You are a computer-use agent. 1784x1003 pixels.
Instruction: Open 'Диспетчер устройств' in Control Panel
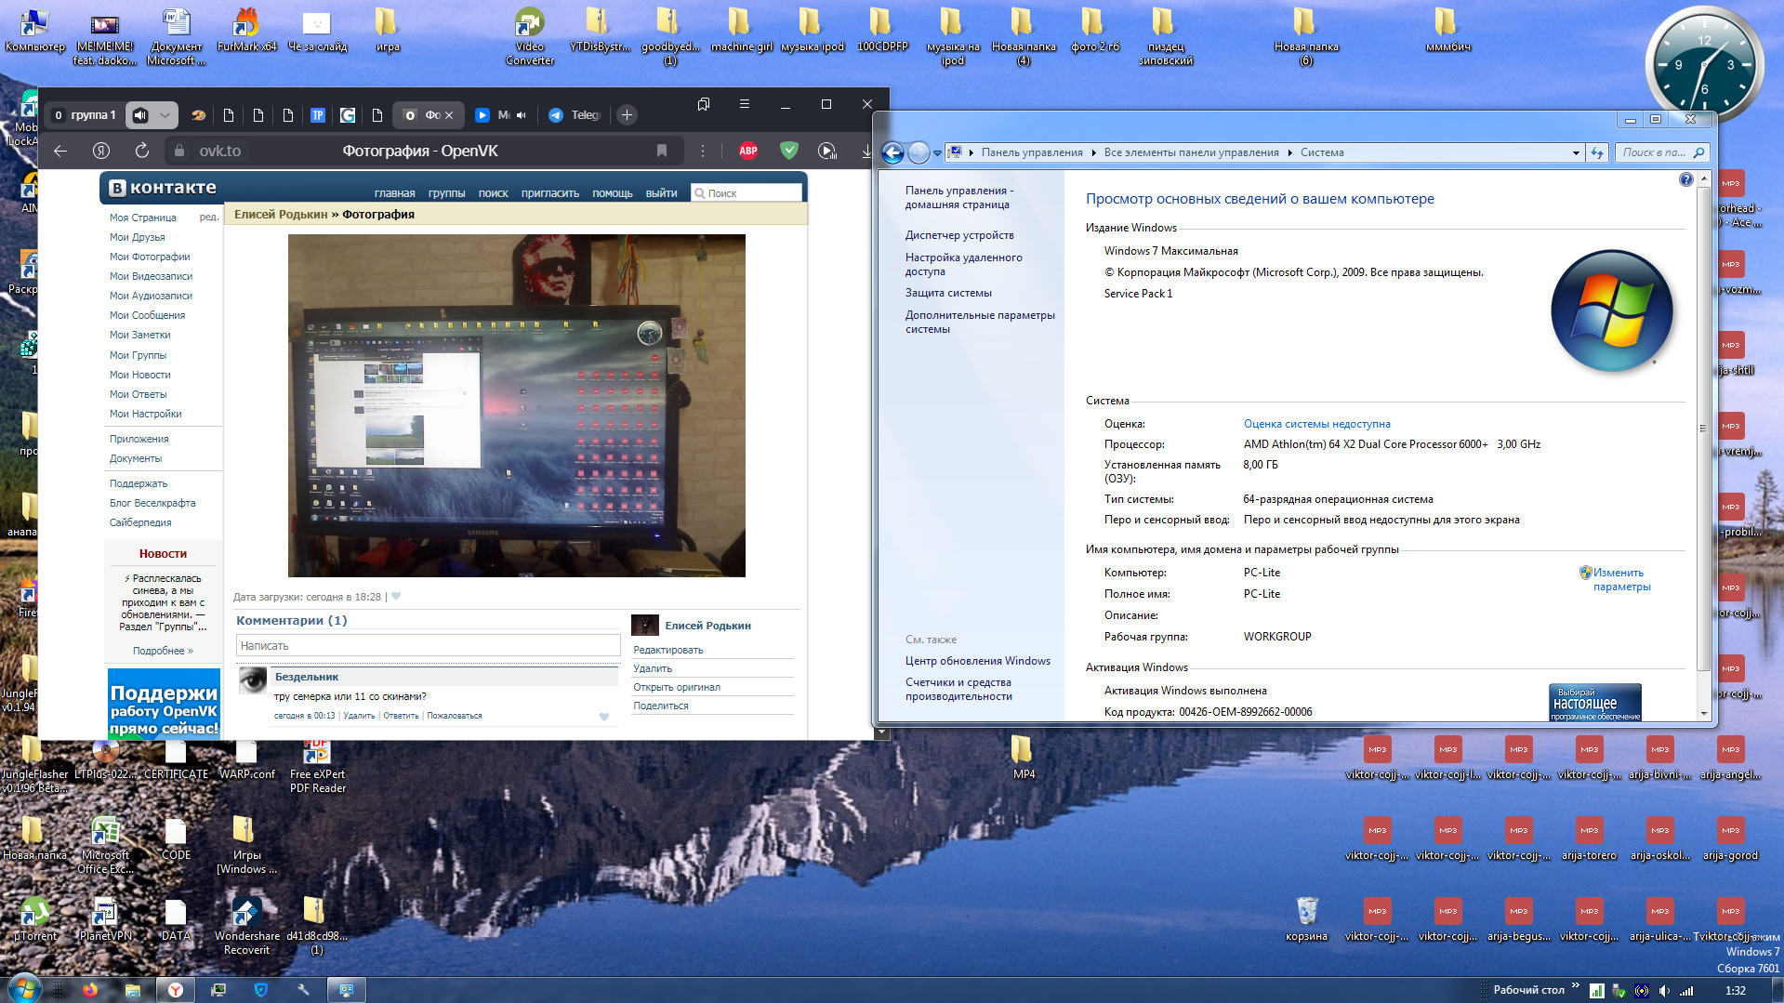(959, 235)
